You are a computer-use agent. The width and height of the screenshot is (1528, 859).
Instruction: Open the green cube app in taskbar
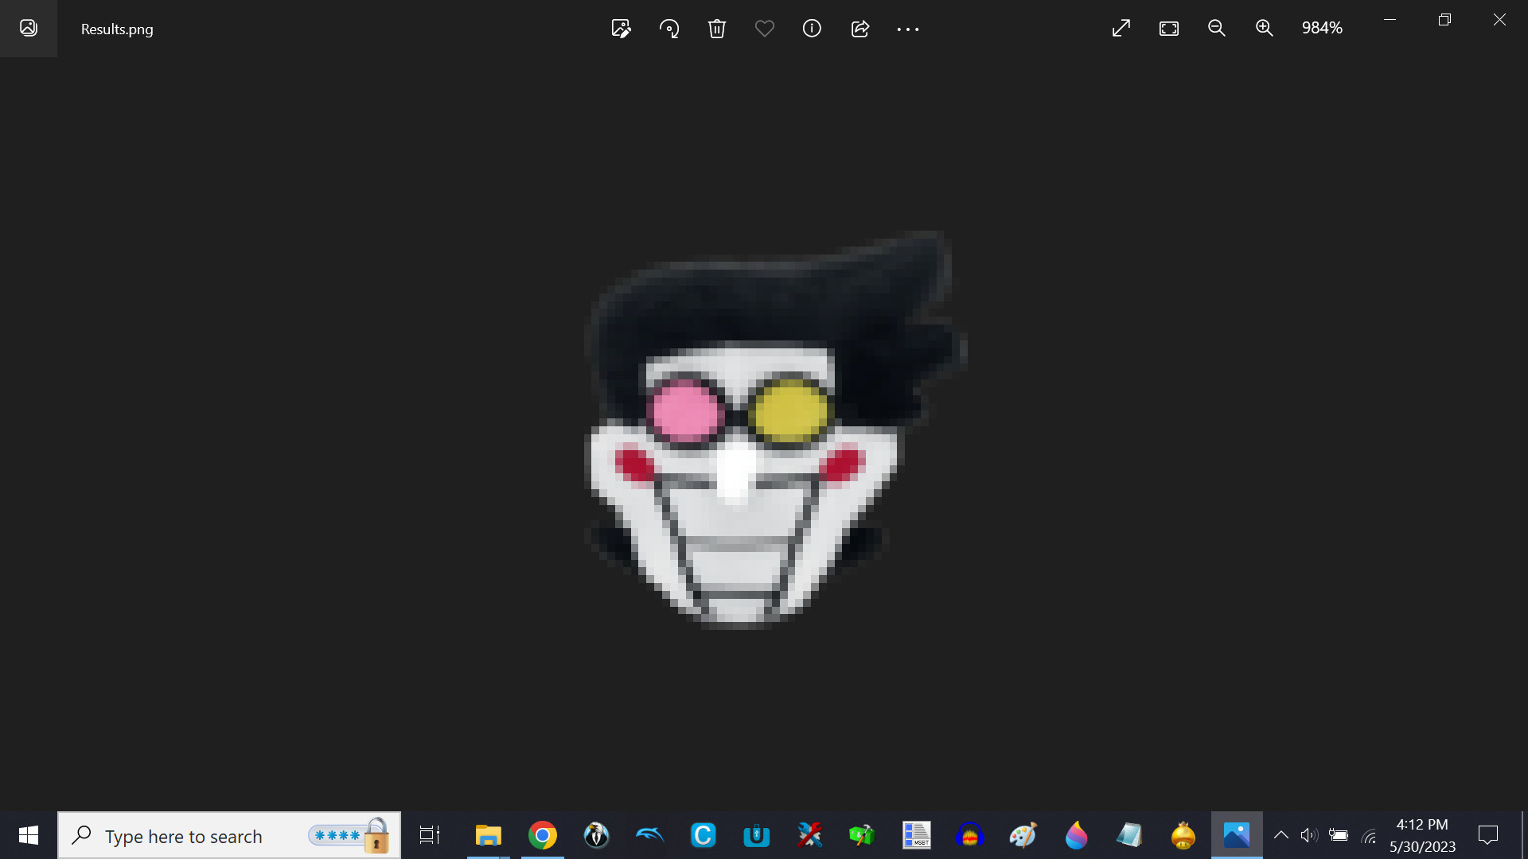[863, 835]
